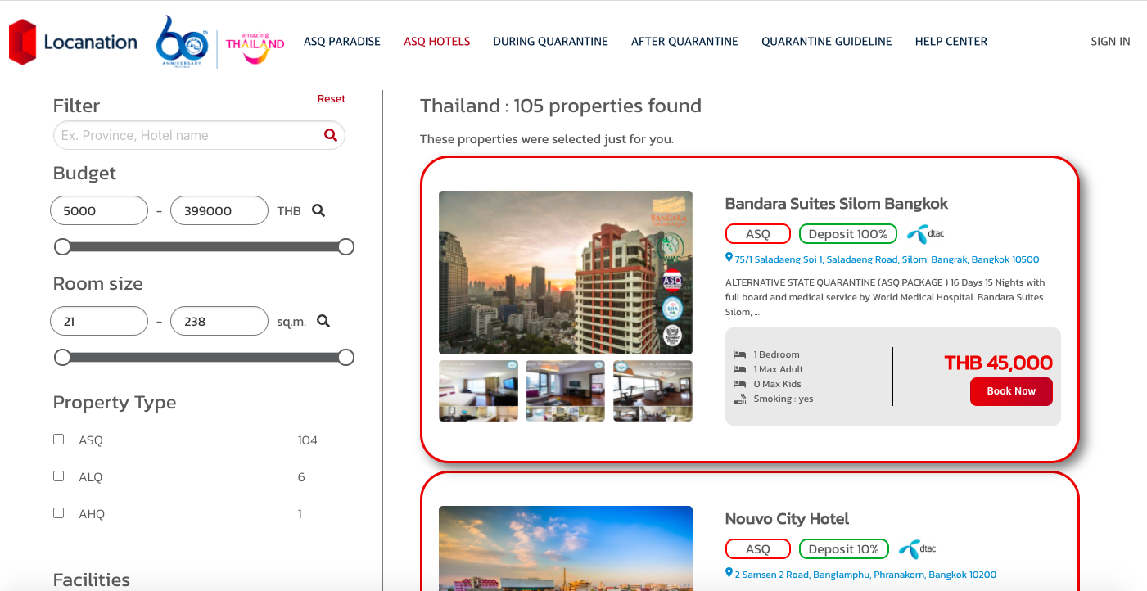Click the THB 45,000 price

point(998,363)
